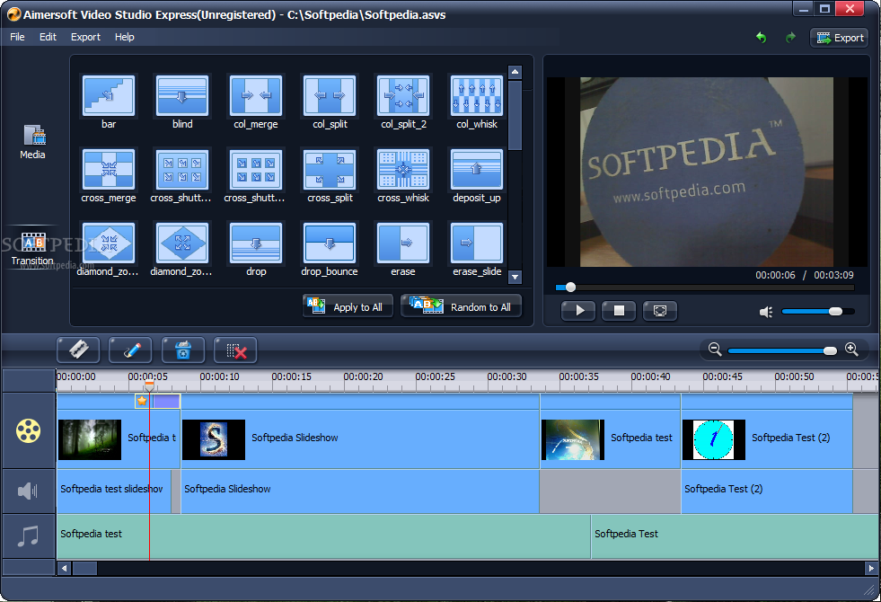Click timeline scroll left arrow

pyautogui.click(x=64, y=568)
